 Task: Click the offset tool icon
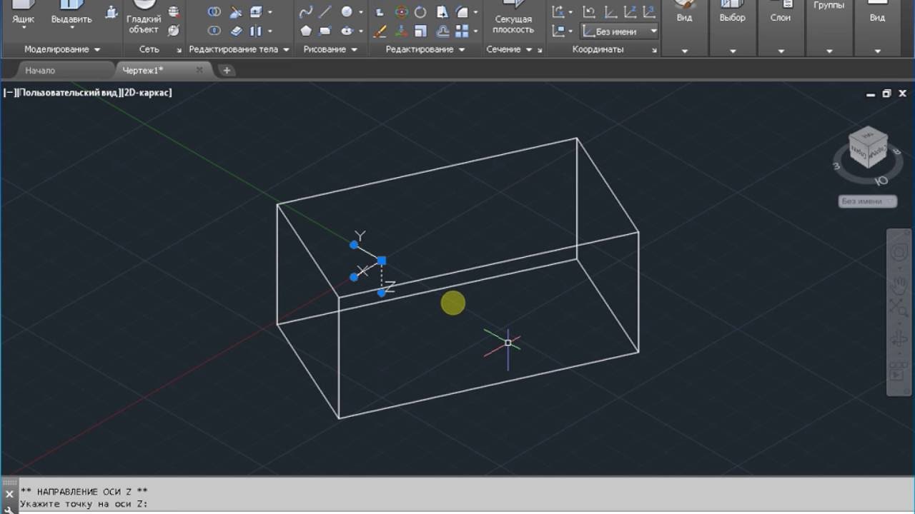click(x=442, y=31)
